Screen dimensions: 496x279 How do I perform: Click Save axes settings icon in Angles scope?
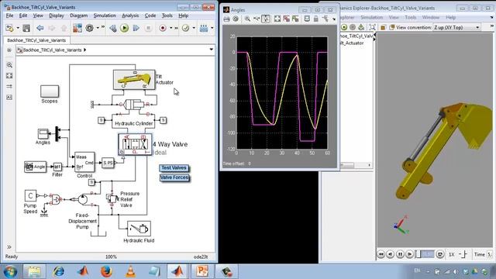tap(287, 19)
